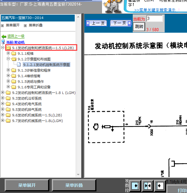Click sidebar scrollbar down arrow
The height and width of the screenshot is (193, 187).
click(78, 175)
